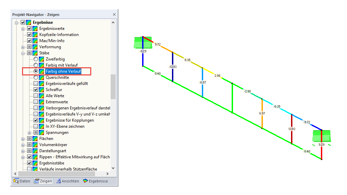Enable the Alle Werte checkbox
The width and height of the screenshot is (347, 195).
pyautogui.click(x=36, y=96)
